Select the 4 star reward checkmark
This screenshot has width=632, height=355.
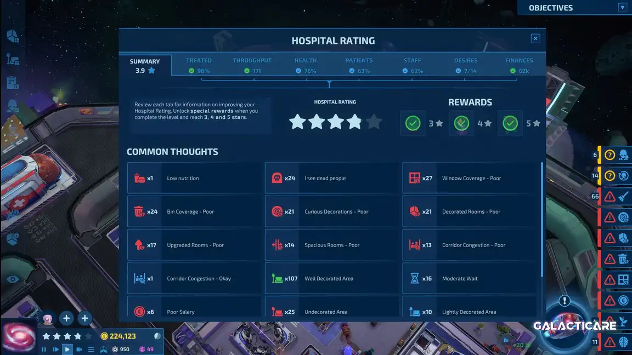(461, 123)
